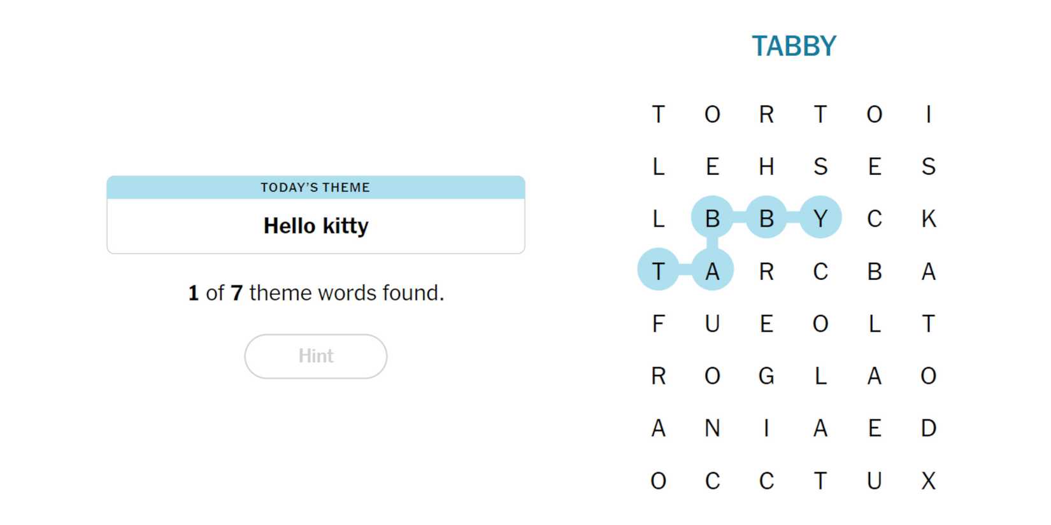Click the letter X tile
This screenshot has height=525, width=1051.
click(928, 480)
